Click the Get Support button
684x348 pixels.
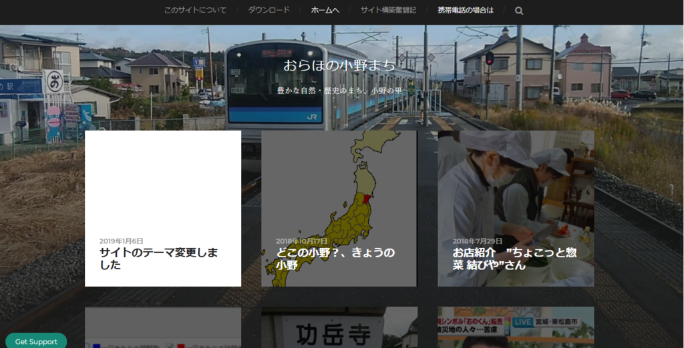tap(36, 341)
